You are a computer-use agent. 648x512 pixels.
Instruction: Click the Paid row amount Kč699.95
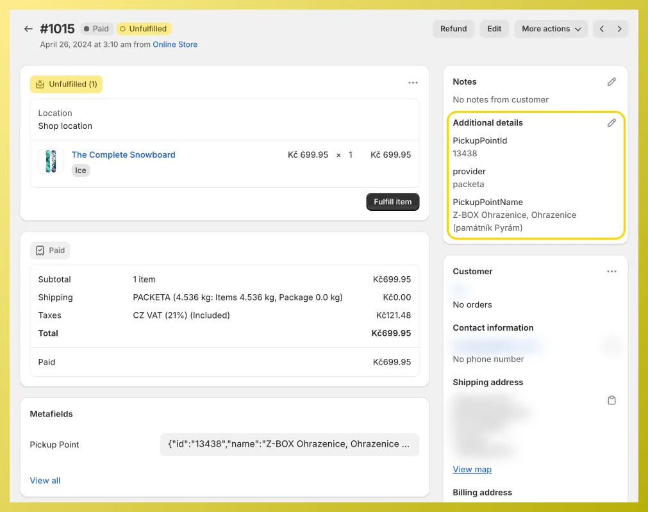pyautogui.click(x=392, y=362)
